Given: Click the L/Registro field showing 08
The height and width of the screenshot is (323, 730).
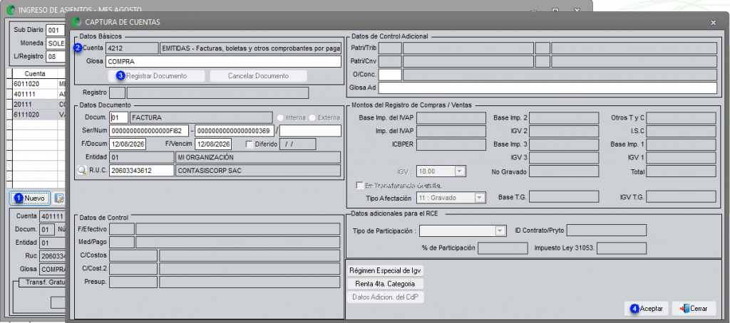Looking at the screenshot, I should (55, 57).
